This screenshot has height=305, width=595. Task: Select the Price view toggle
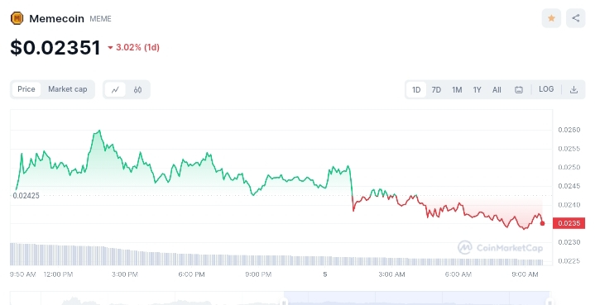pyautogui.click(x=26, y=89)
